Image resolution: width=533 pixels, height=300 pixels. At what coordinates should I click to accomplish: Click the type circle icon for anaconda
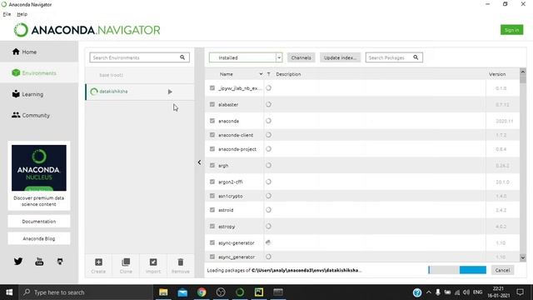268,121
